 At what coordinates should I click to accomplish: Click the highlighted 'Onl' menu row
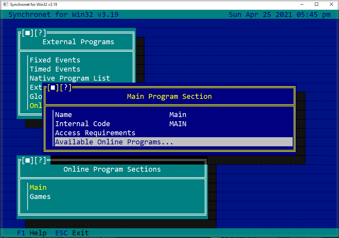(x=36, y=105)
